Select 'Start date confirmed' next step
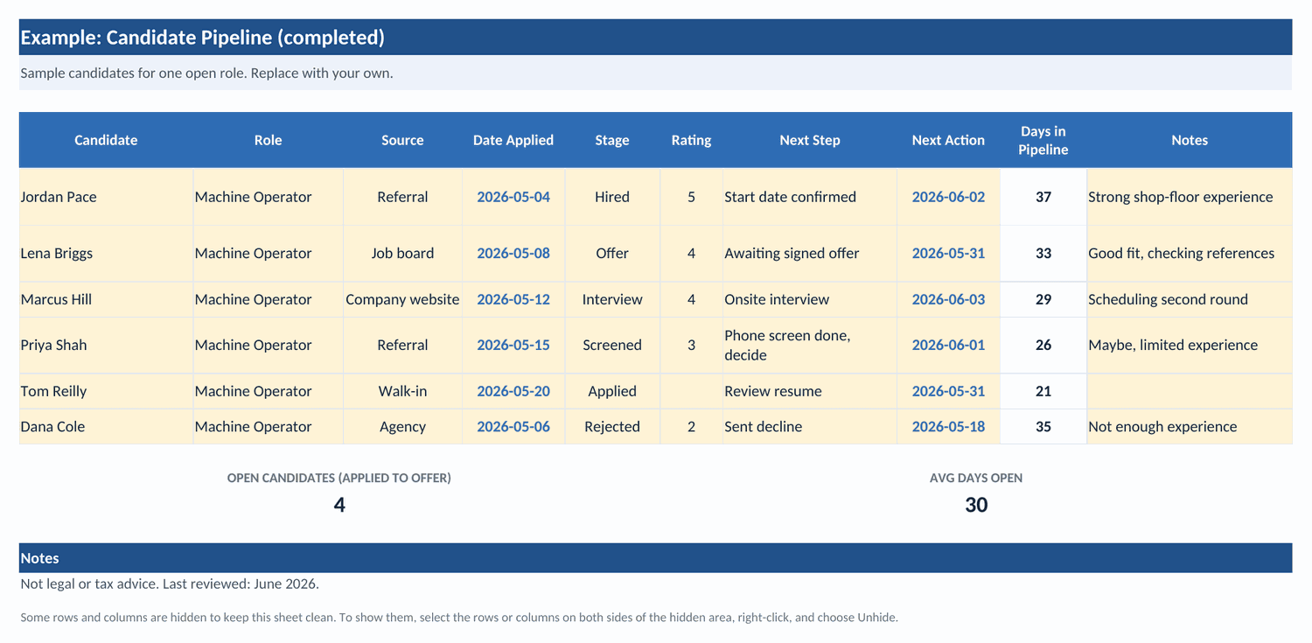 (x=810, y=197)
